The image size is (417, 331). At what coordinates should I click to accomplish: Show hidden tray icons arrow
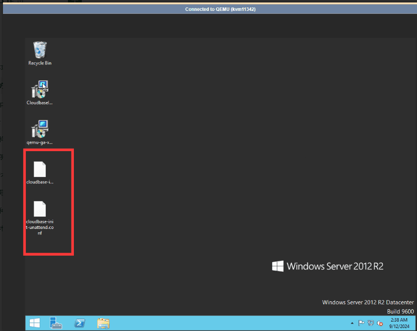pyautogui.click(x=352, y=323)
